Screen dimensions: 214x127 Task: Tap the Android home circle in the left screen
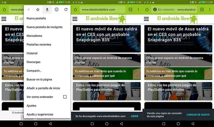(x=36, y=124)
